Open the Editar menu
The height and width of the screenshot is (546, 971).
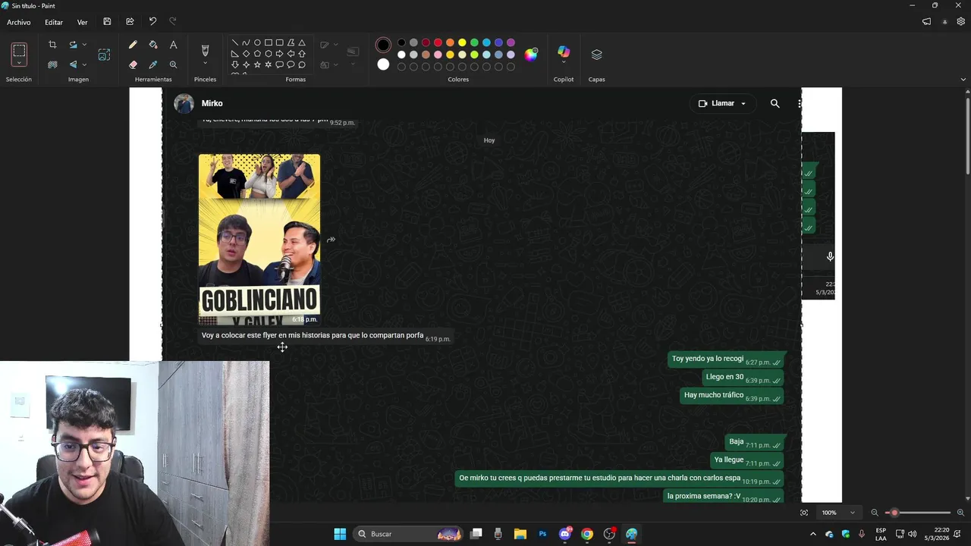pos(53,22)
